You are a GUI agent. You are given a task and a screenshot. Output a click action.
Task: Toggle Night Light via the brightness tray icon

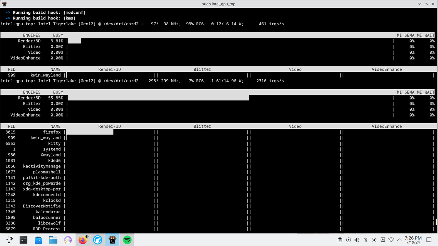(x=374, y=240)
